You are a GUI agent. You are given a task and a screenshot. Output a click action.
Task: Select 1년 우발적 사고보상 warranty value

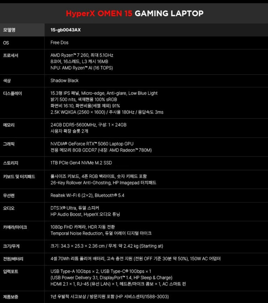pos(110,297)
